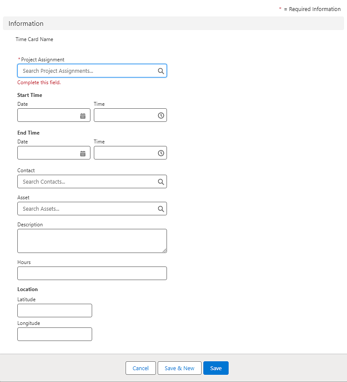Click the Start Time date input
This screenshot has width=347, height=382.
[x=47, y=115]
